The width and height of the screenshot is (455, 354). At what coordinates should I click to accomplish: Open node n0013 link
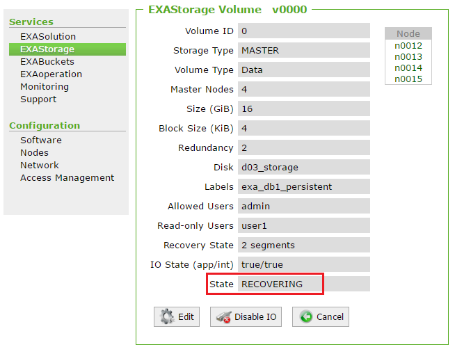tap(408, 56)
